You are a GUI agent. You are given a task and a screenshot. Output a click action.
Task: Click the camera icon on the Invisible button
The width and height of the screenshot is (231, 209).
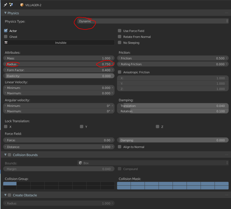(6, 43)
